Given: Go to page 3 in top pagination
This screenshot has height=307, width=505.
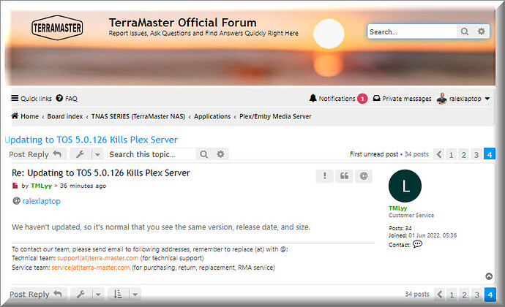Looking at the screenshot, I should [476, 154].
